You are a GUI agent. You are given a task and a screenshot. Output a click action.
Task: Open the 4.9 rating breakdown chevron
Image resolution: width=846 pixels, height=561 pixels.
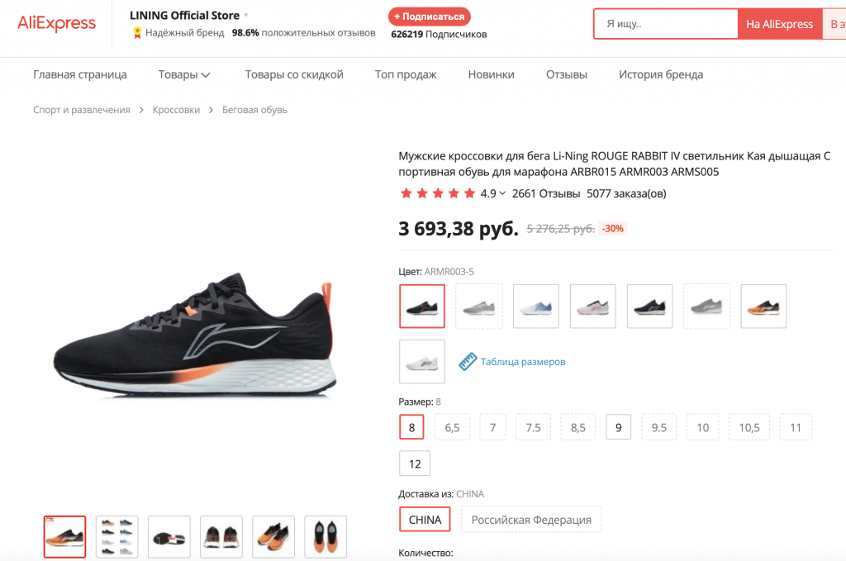pos(502,194)
